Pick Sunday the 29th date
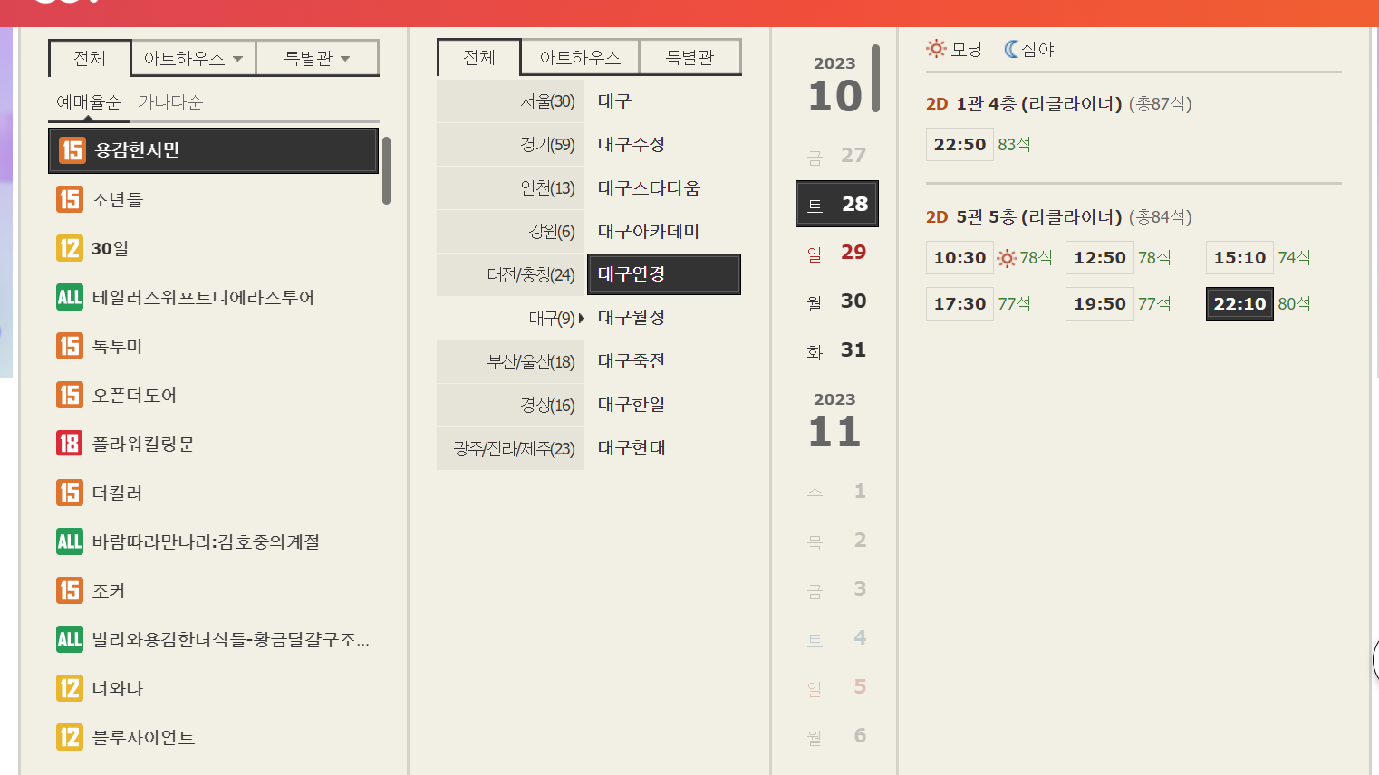The height and width of the screenshot is (775, 1379). pos(837,253)
